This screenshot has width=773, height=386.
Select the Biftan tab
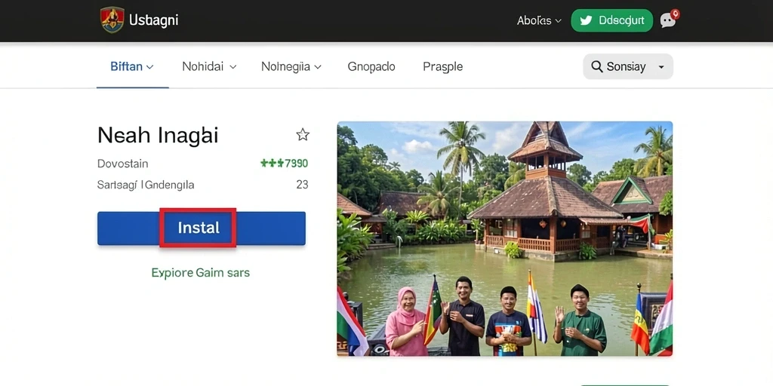click(x=132, y=66)
